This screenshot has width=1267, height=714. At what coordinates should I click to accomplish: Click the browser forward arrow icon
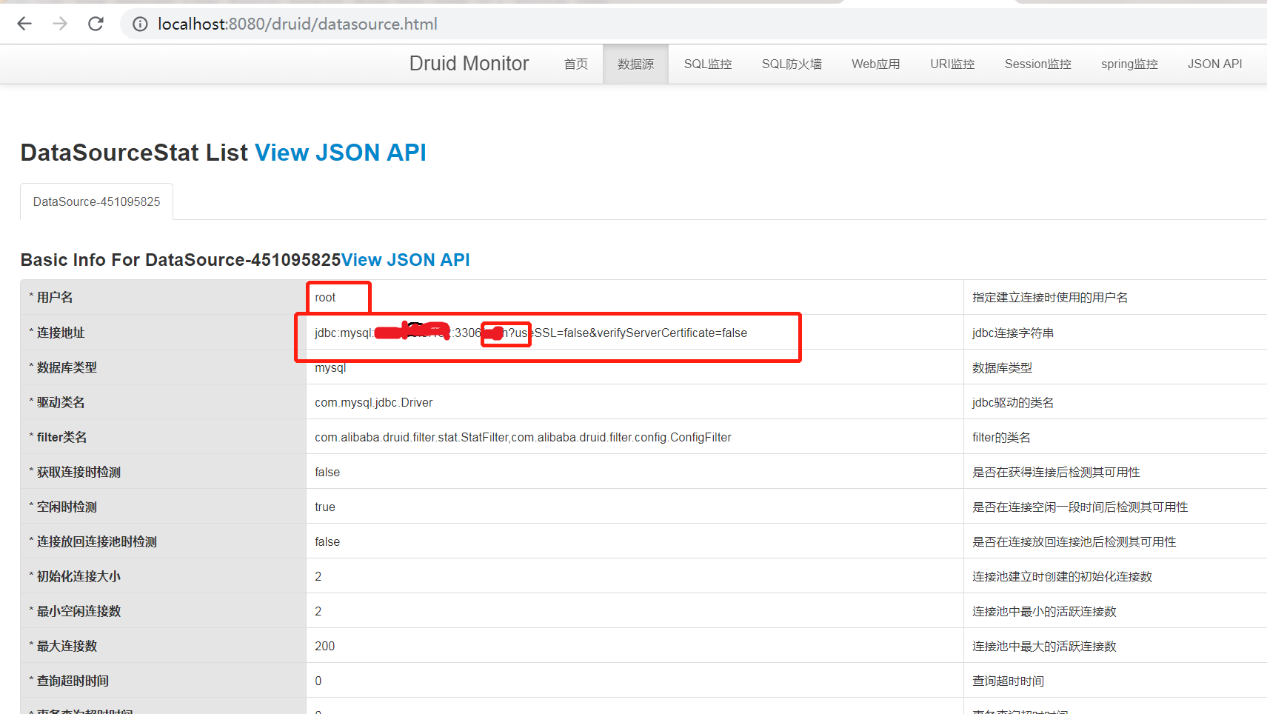(x=60, y=24)
